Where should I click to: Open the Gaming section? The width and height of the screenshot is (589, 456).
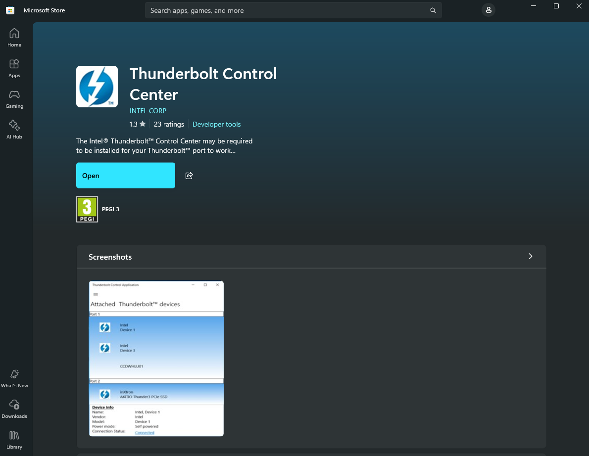14,99
